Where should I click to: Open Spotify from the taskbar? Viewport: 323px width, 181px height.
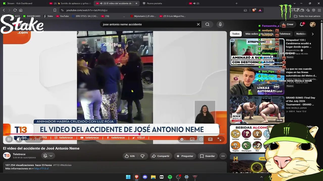tap(170, 177)
